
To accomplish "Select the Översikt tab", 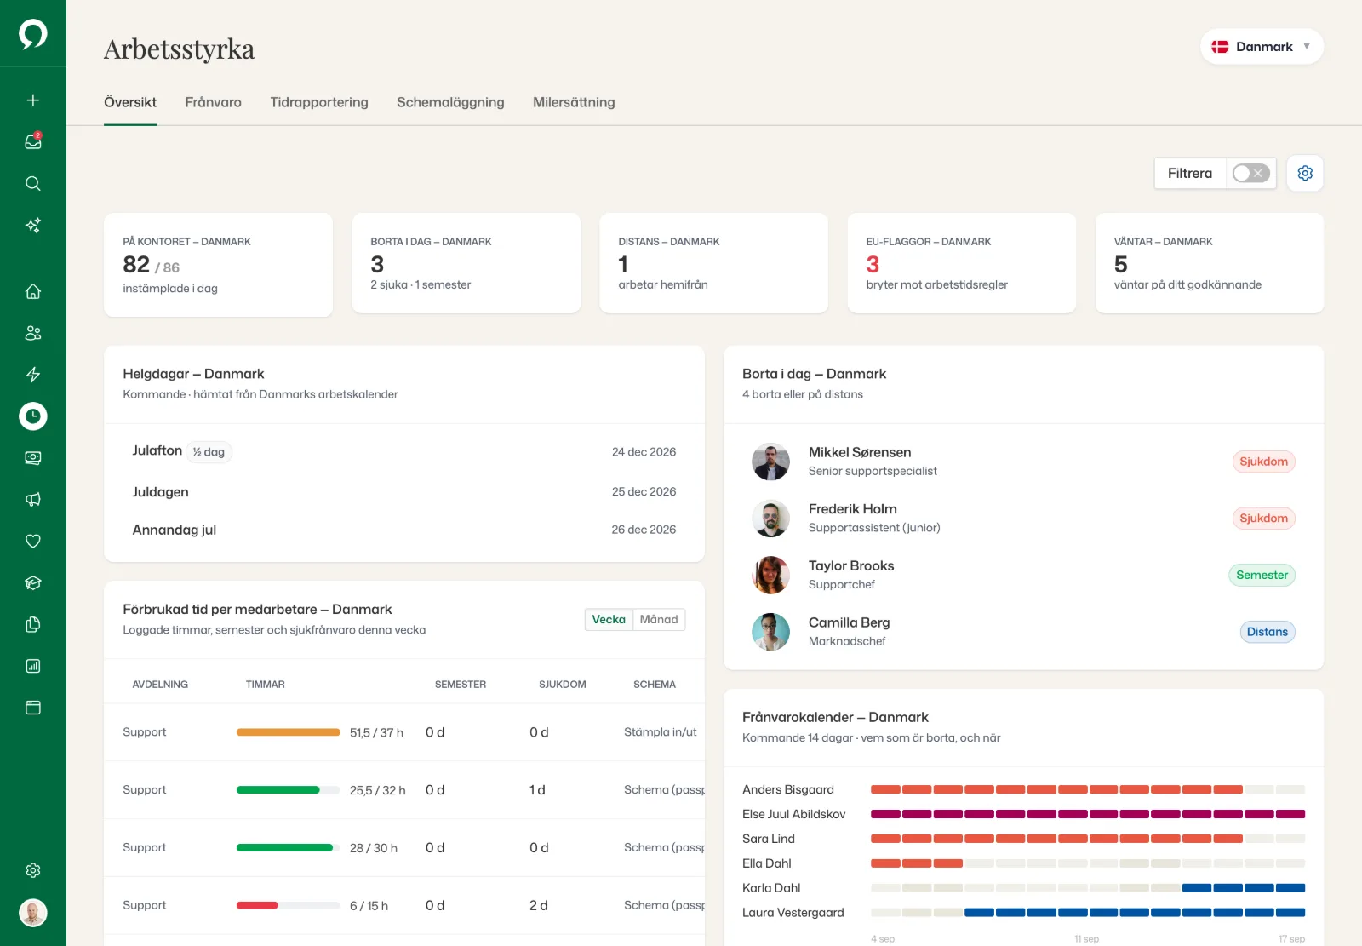I will (x=130, y=102).
